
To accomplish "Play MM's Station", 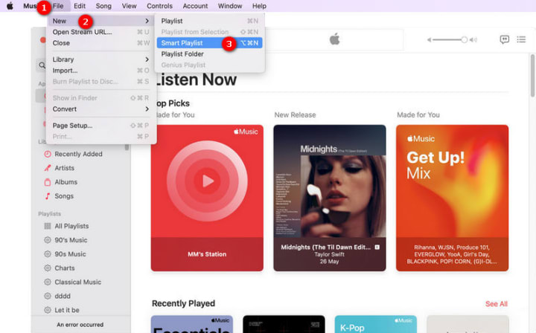I will coord(207,181).
